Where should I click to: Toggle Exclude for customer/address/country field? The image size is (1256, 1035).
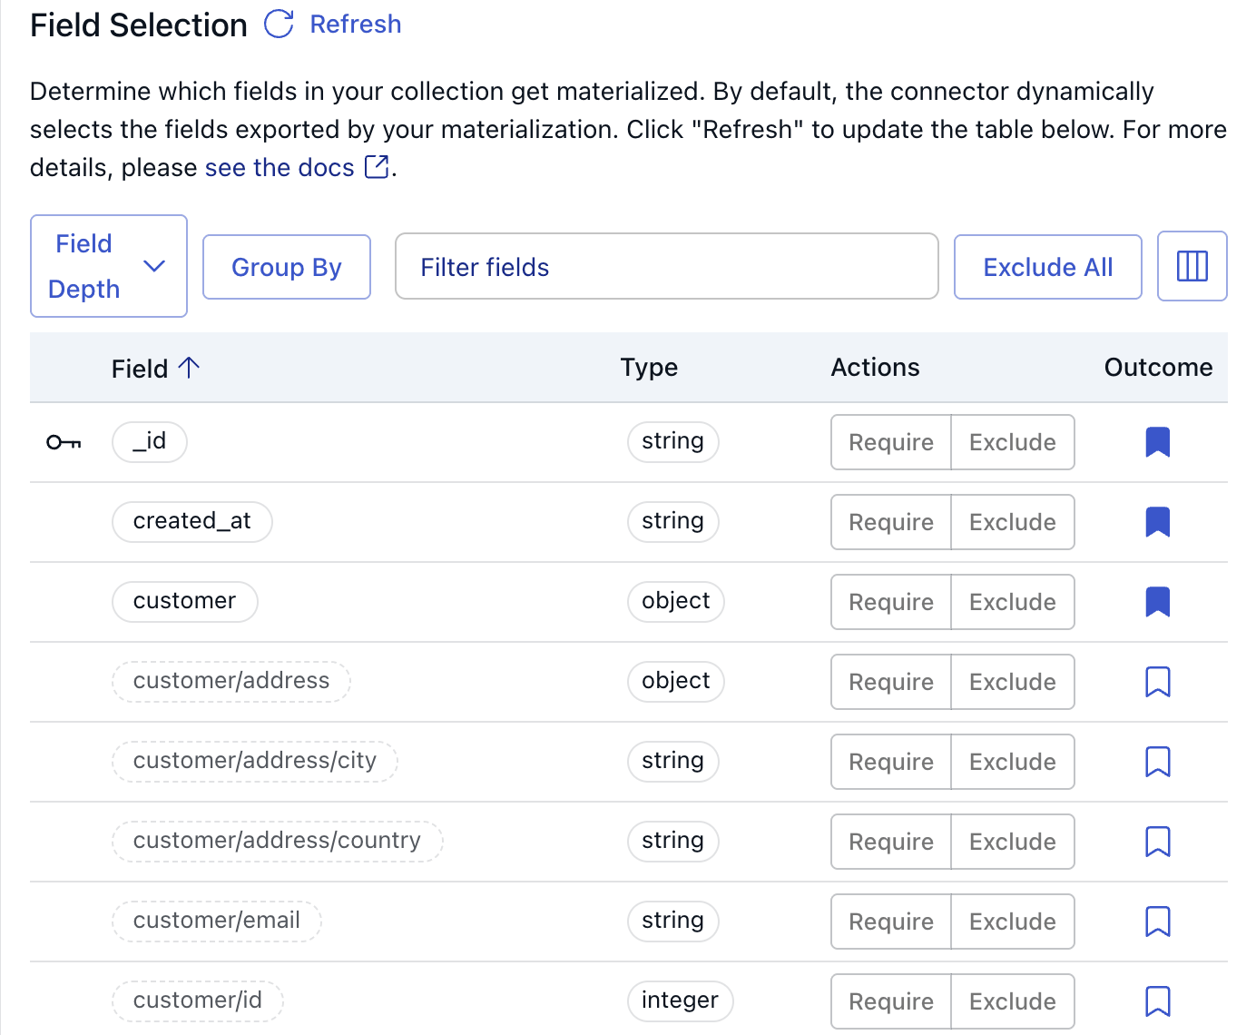(1013, 842)
